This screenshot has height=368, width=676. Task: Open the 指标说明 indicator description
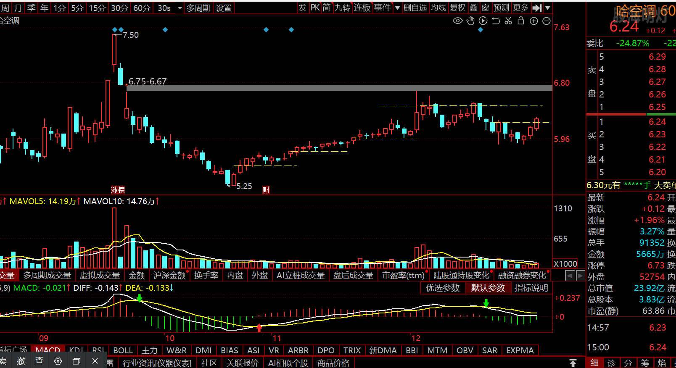click(x=531, y=288)
